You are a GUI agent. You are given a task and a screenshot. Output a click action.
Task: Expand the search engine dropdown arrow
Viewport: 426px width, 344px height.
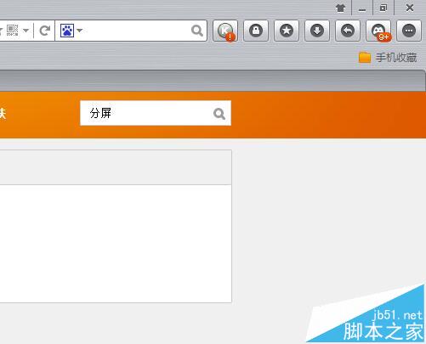point(80,31)
